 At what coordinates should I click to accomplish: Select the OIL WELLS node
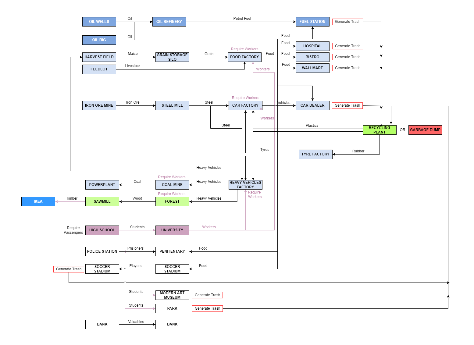click(99, 22)
